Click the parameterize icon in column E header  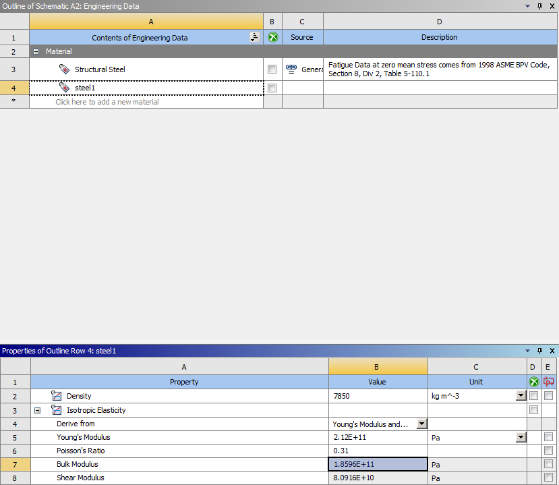coord(548,382)
